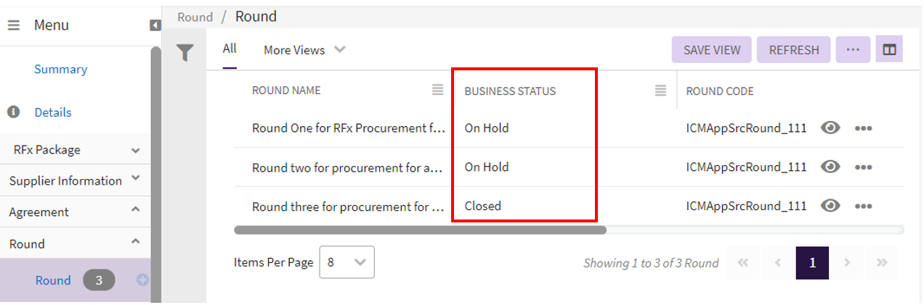View Round three record eye icon

pos(830,206)
